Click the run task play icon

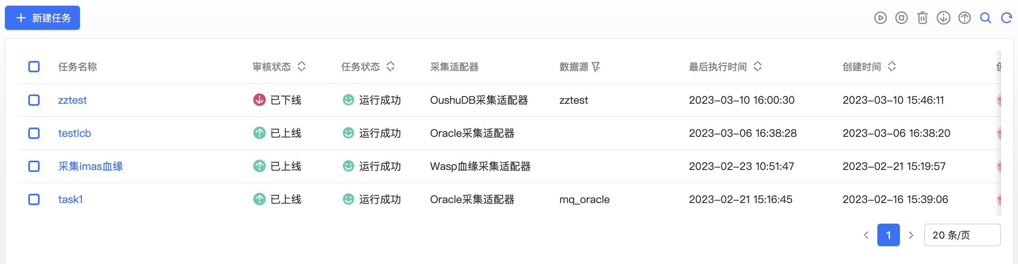pos(880,18)
